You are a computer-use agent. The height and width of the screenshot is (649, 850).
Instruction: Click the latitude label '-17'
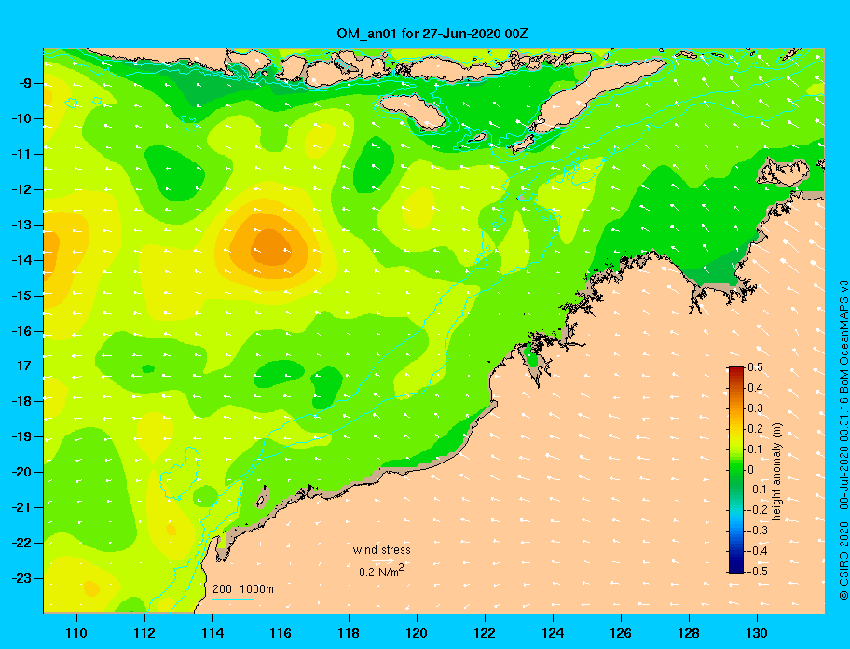pyautogui.click(x=22, y=366)
